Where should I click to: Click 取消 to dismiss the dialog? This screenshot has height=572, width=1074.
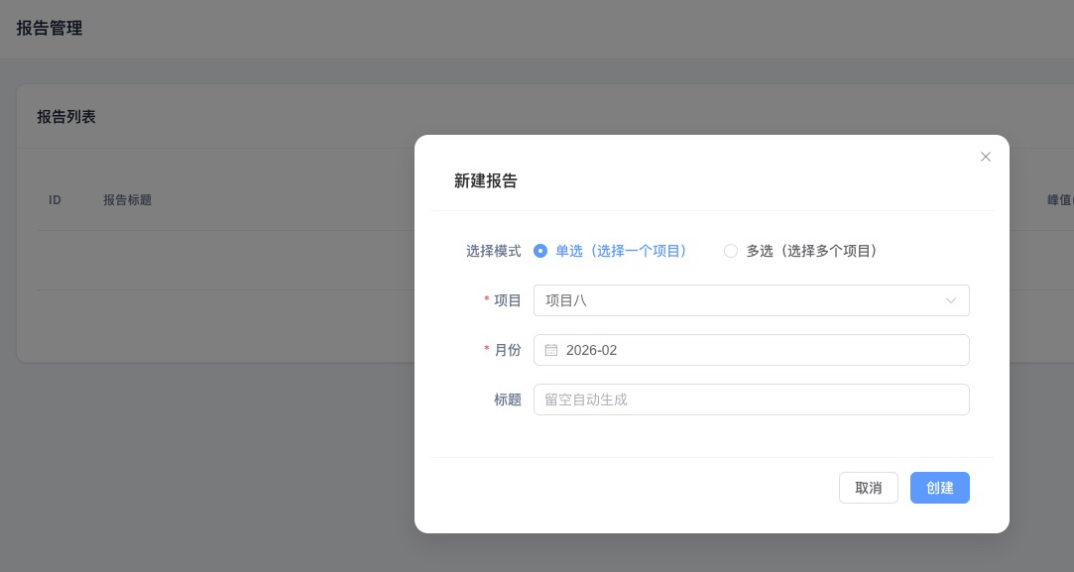(868, 488)
